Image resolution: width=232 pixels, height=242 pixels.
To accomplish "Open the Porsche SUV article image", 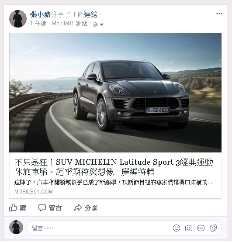I will (115, 93).
